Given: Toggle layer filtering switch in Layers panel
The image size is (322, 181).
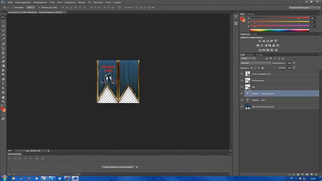Looking at the screenshot, I should 295,58.
